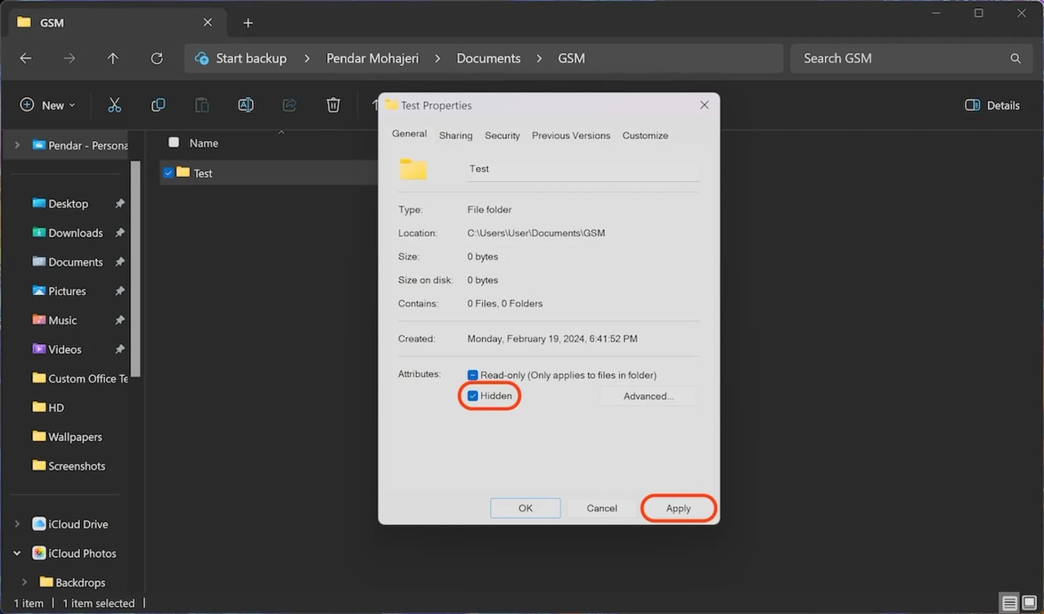Viewport: 1044px width, 614px height.
Task: Toggle the select-all checkbox beside Name
Action: [173, 142]
